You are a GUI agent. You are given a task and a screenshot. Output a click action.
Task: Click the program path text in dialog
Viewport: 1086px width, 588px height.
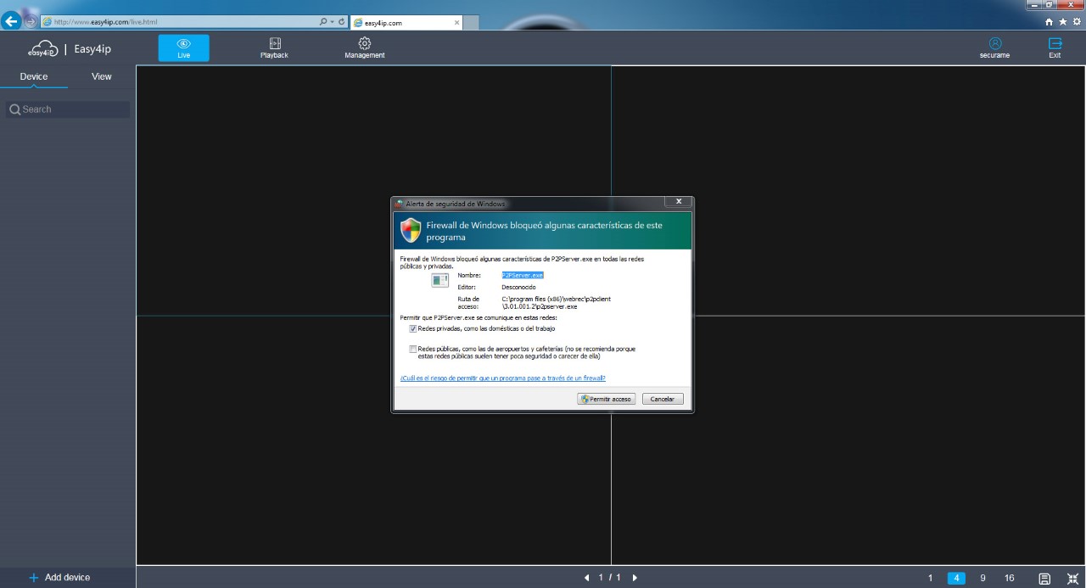coord(556,303)
